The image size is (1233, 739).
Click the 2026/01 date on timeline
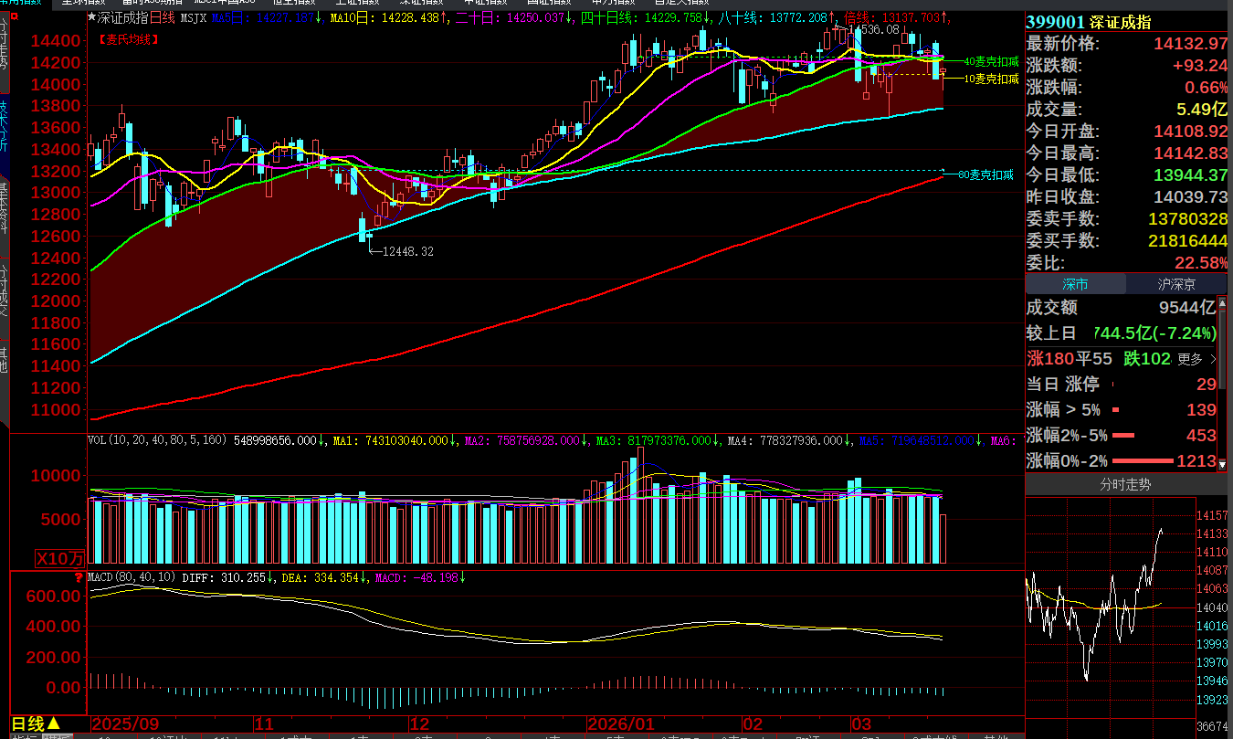pyautogui.click(x=621, y=723)
